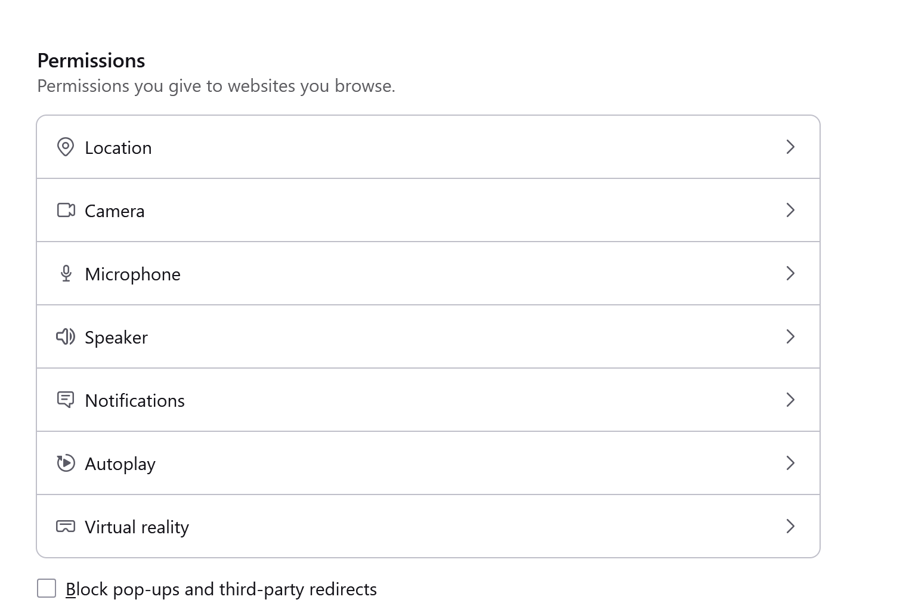Click the Location pin icon

65,147
